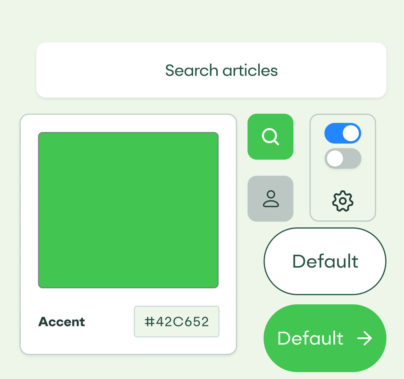Enable the gray toggle switch
The image size is (404, 379).
point(343,158)
